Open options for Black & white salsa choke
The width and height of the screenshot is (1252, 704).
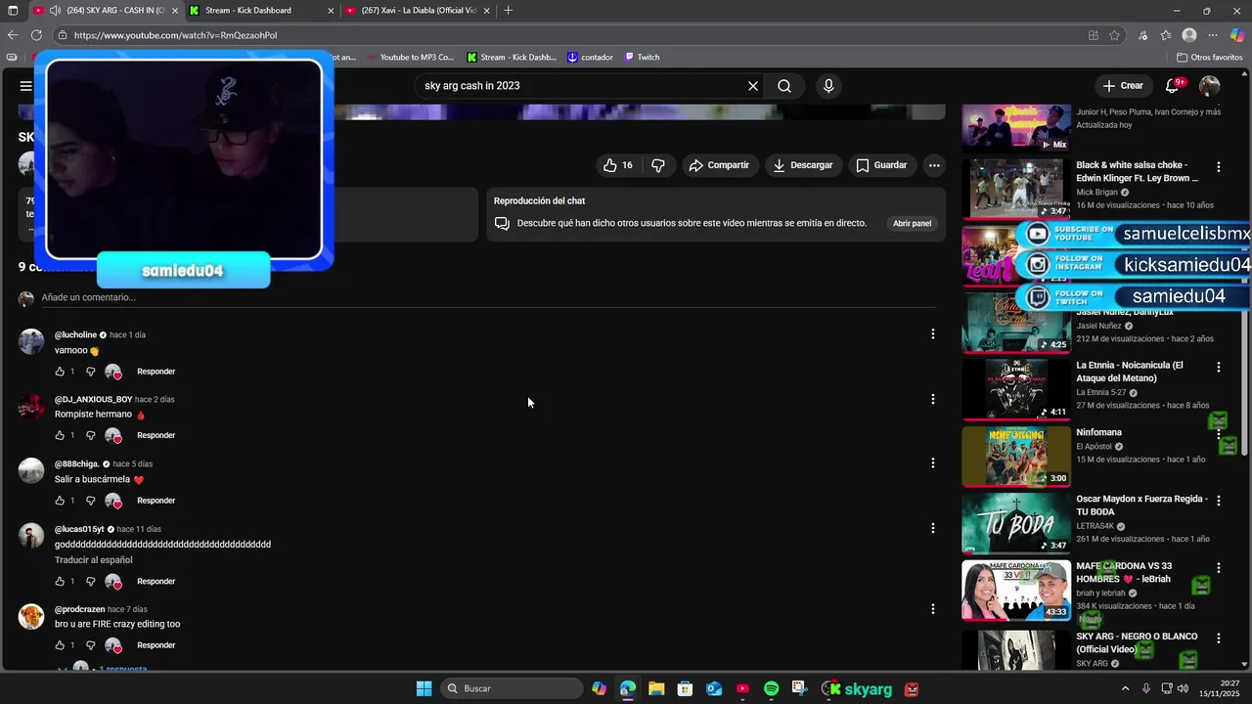1219,167
